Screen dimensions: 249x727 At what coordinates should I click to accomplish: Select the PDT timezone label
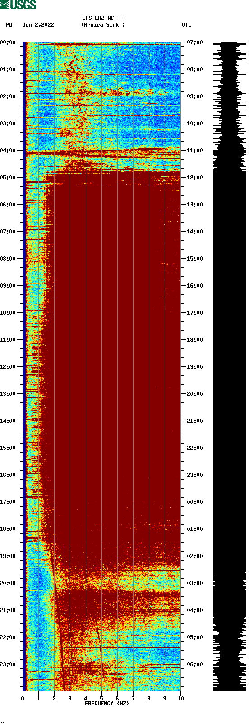point(10,25)
